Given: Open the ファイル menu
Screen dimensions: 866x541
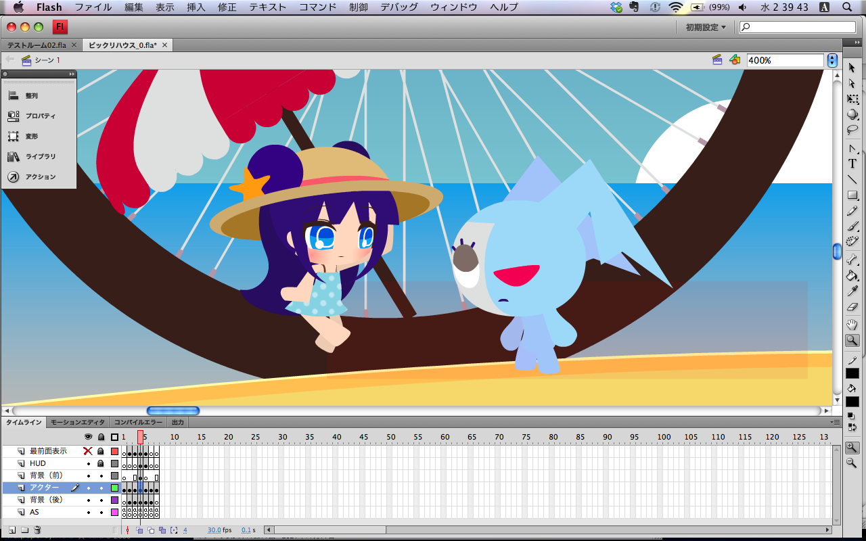Looking at the screenshot, I should [93, 7].
